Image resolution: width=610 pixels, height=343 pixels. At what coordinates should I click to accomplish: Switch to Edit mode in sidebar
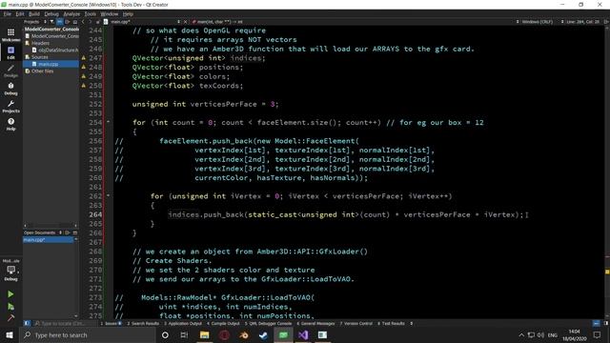(x=10, y=52)
